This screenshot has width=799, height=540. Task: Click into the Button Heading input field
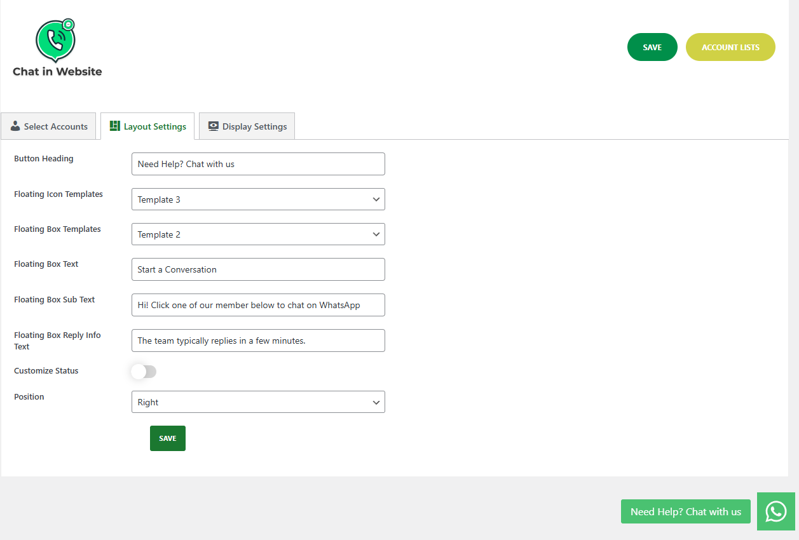(258, 164)
